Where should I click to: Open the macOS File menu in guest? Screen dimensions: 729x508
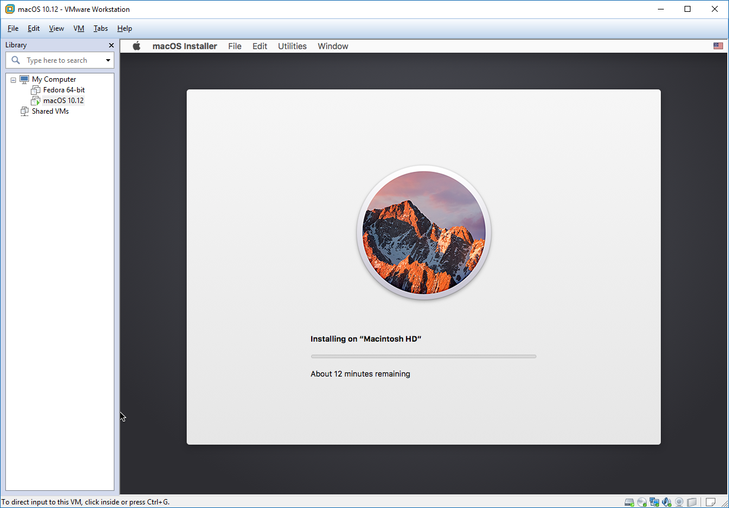pyautogui.click(x=235, y=46)
